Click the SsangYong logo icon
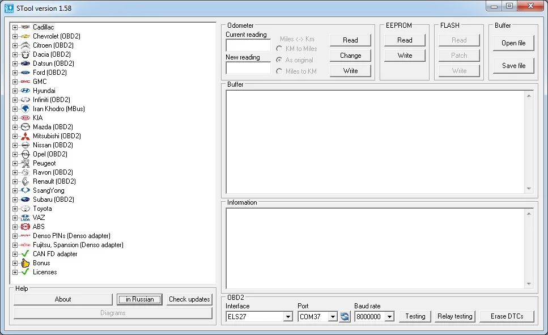The image size is (548, 335). [x=25, y=190]
